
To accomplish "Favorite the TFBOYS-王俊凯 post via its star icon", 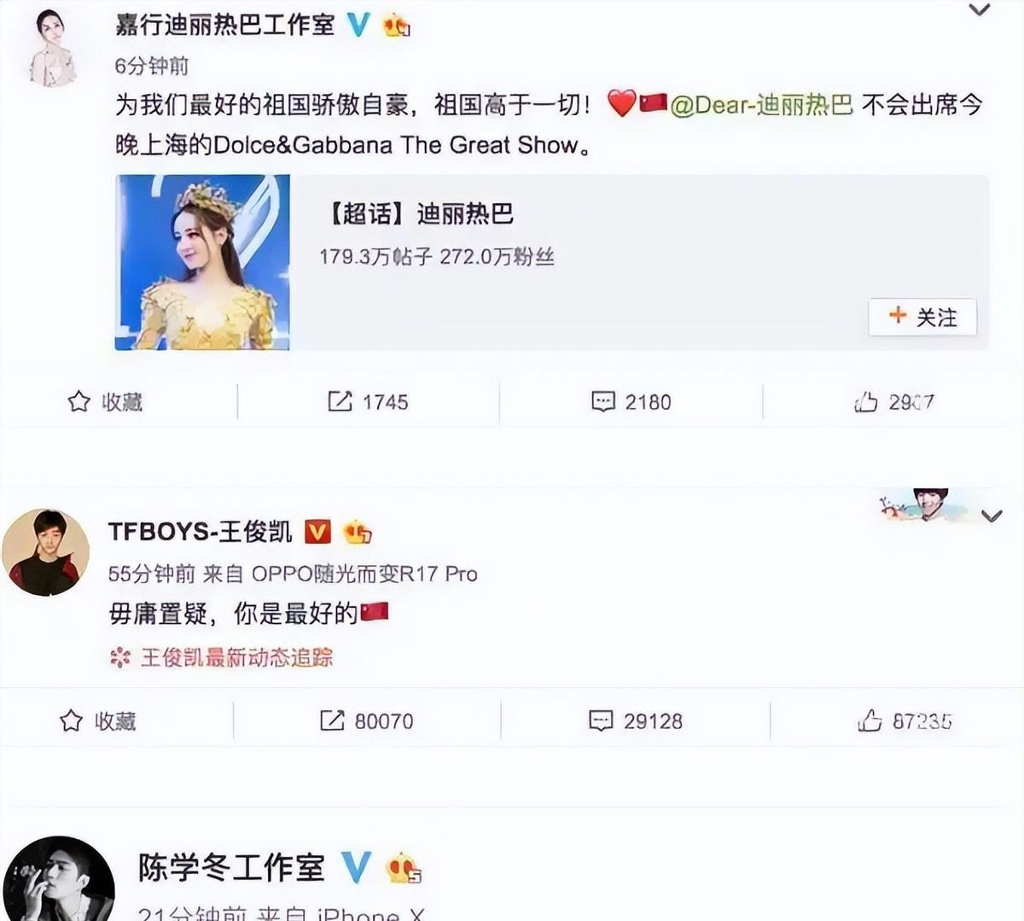I will click(x=72, y=720).
